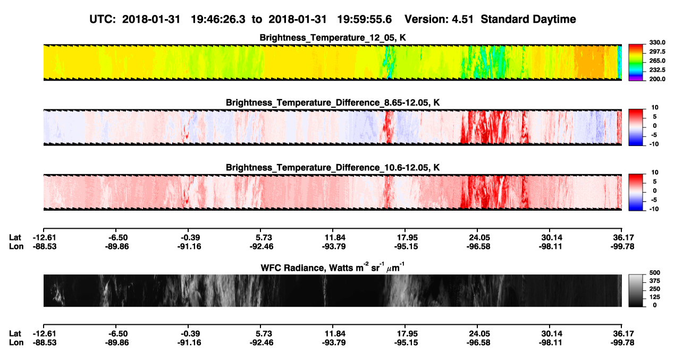Click the 232.5 colorbar tick label

(x=656, y=70)
